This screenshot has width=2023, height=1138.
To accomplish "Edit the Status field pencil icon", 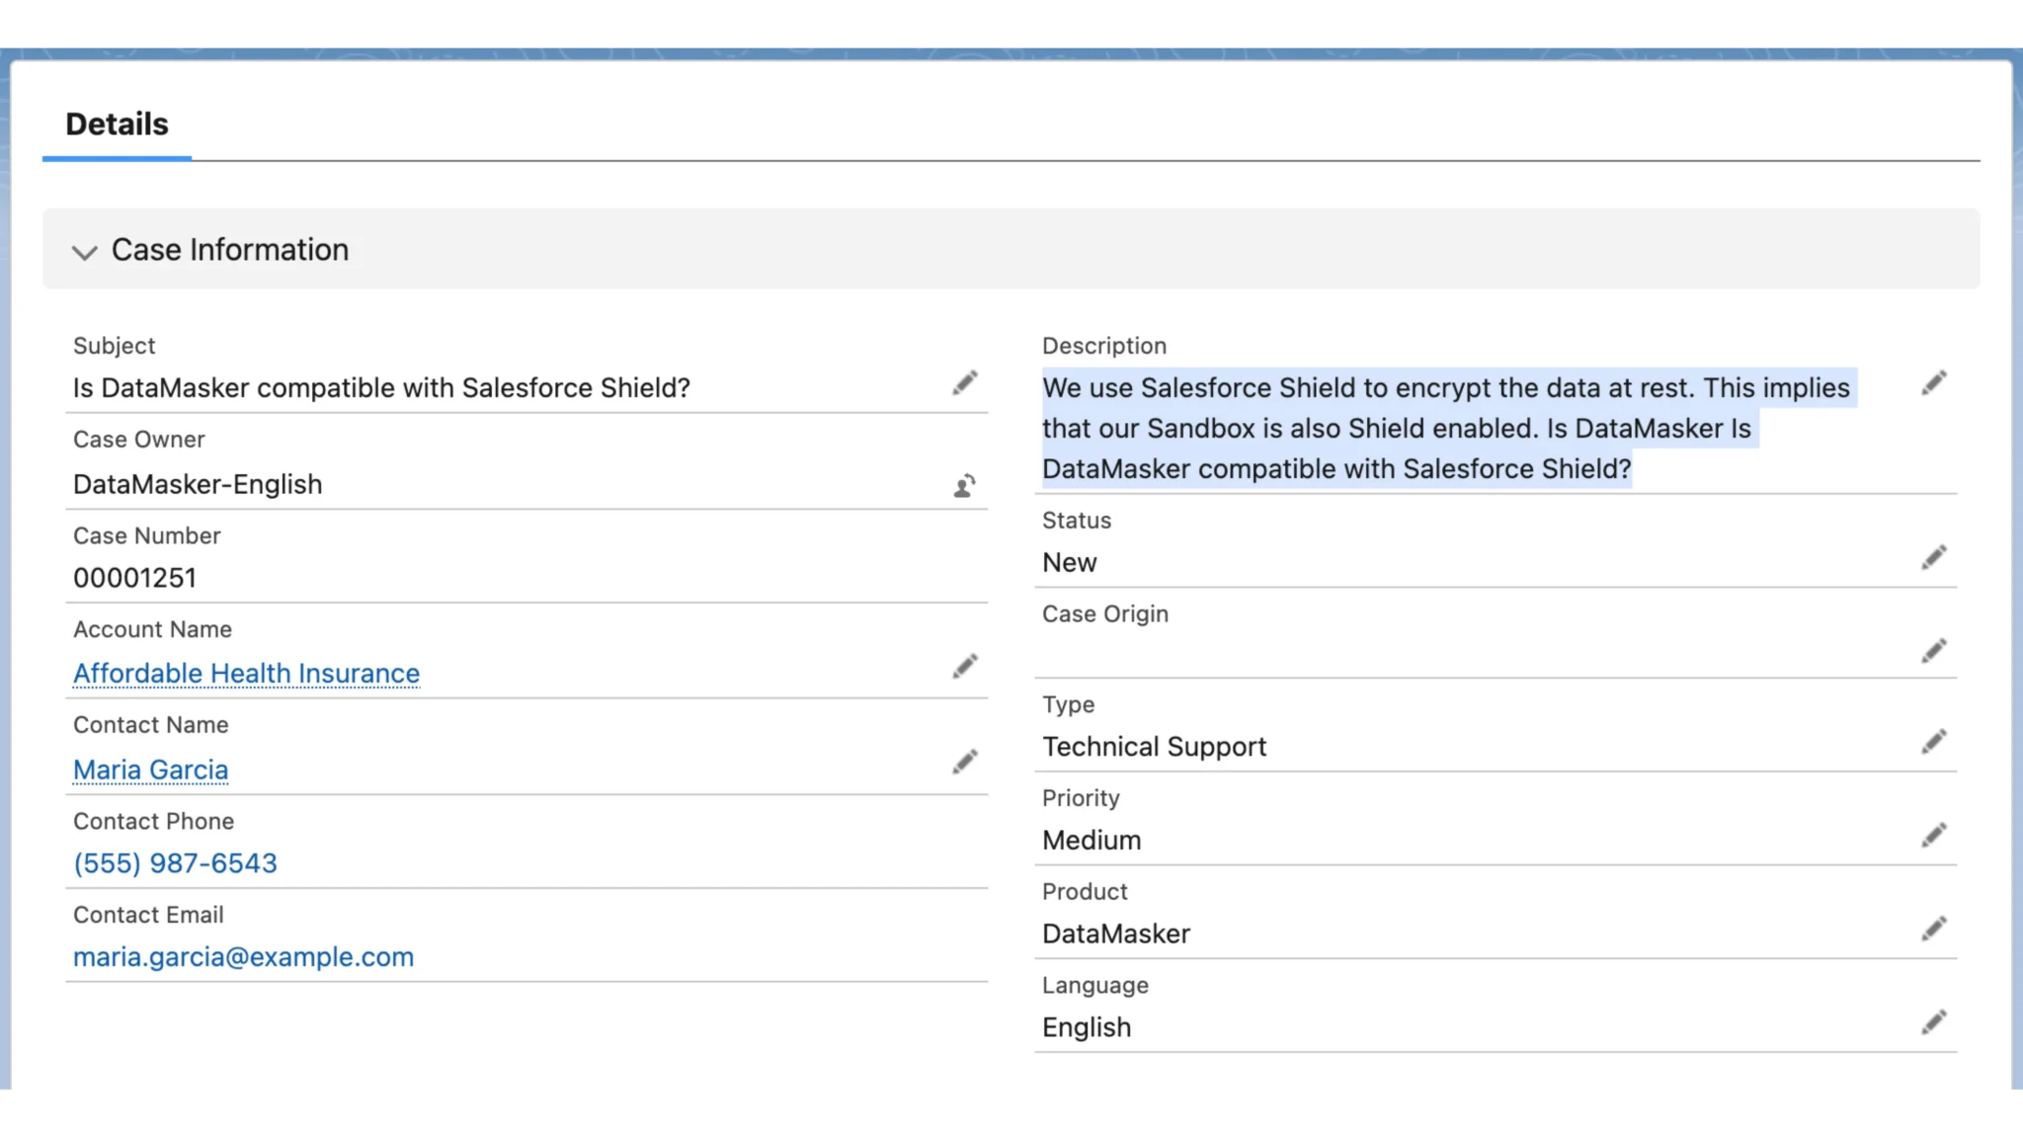I will 1934,557.
